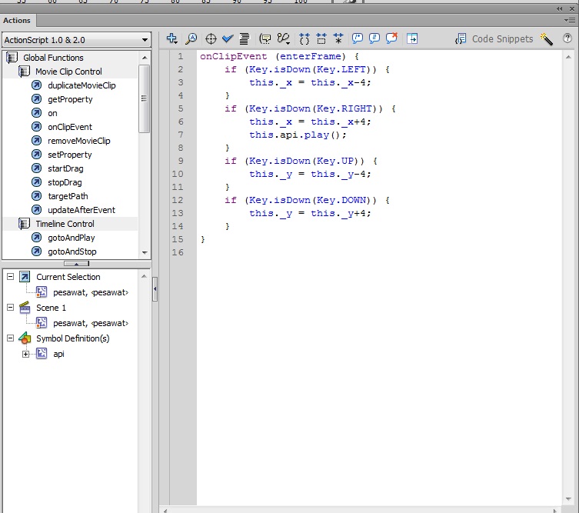Click the 'if (Key.isDown(Key.DOWN))' line

[x=307, y=200]
